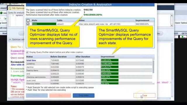Select the query end row

(x=89, y=80)
